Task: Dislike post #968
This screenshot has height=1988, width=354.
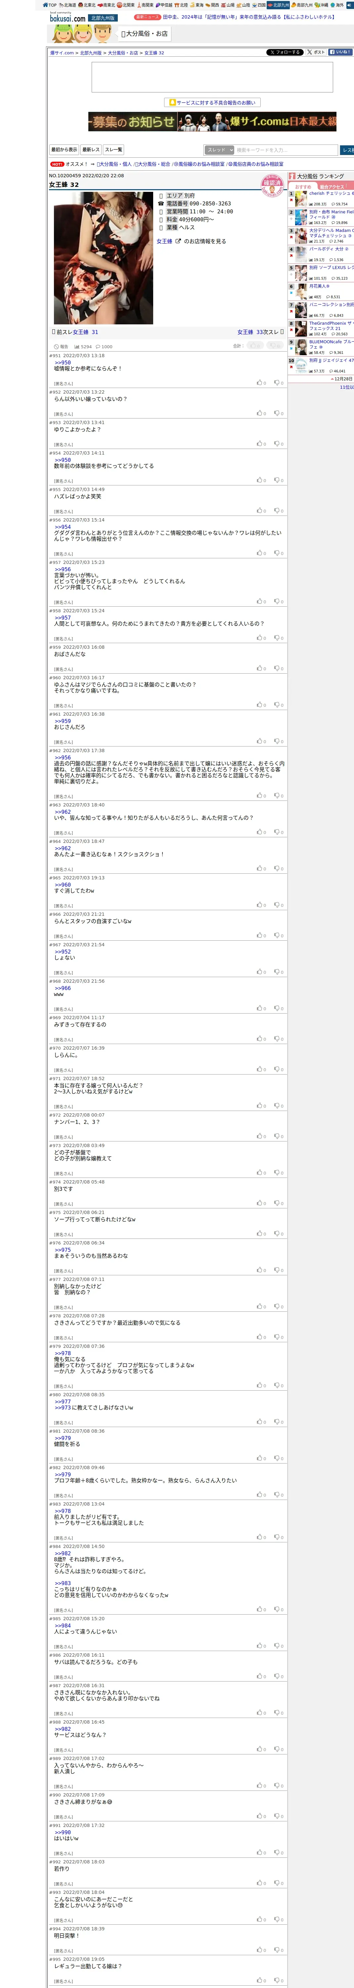Action: [279, 1009]
